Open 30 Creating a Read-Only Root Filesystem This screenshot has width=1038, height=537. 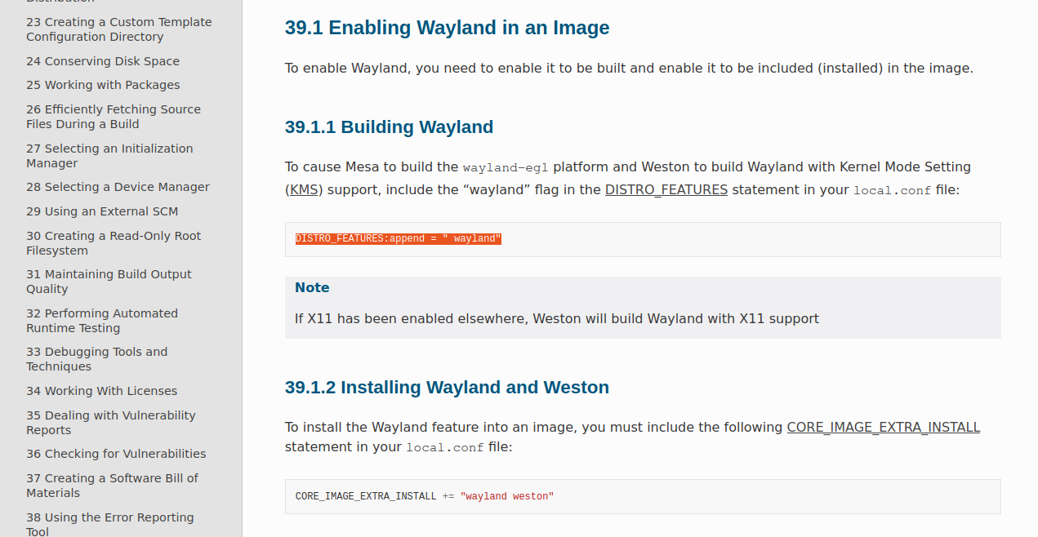(x=113, y=243)
